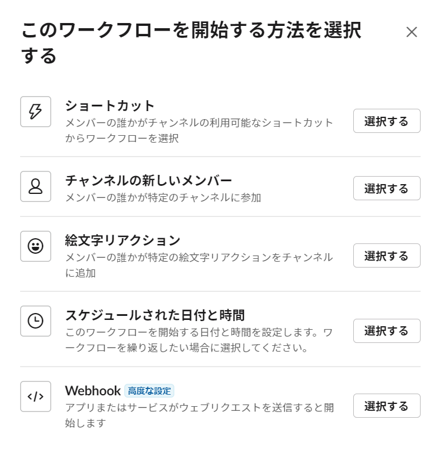This screenshot has height=454, width=439.
Task: Choose 選択する for the Webhook trigger
Action: (x=387, y=406)
